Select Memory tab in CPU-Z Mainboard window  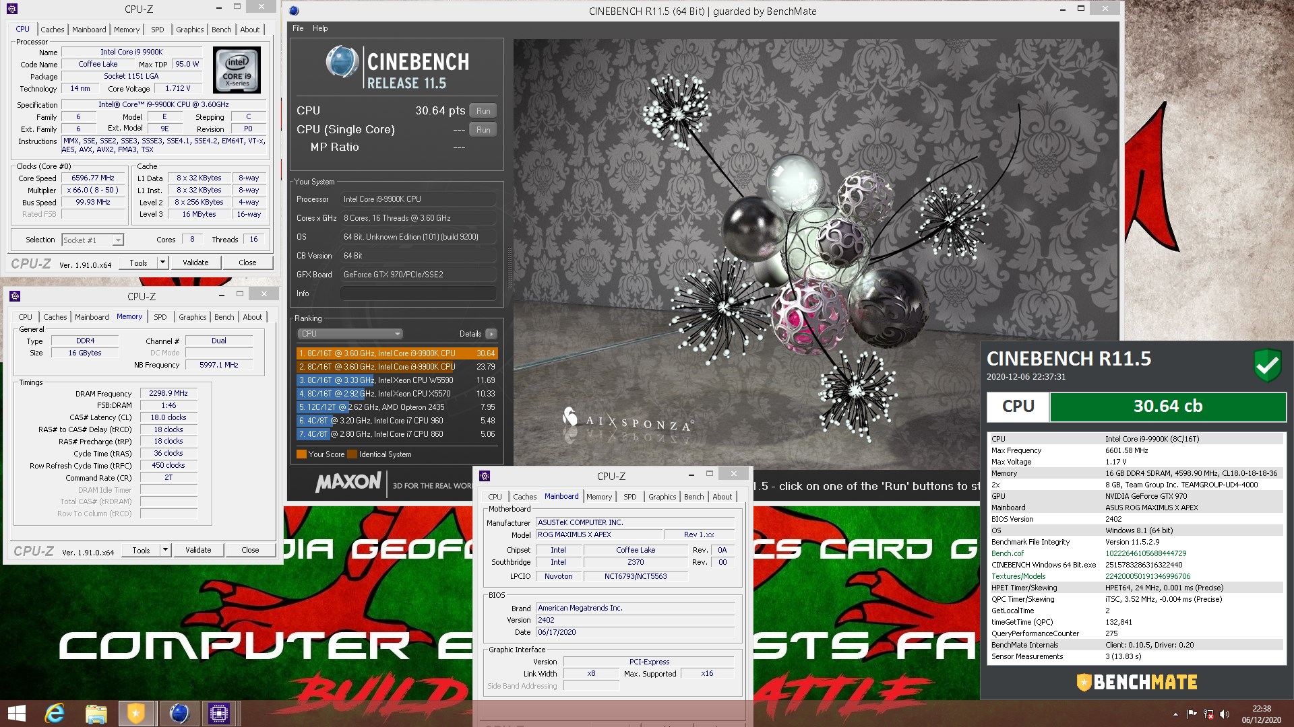click(x=599, y=497)
